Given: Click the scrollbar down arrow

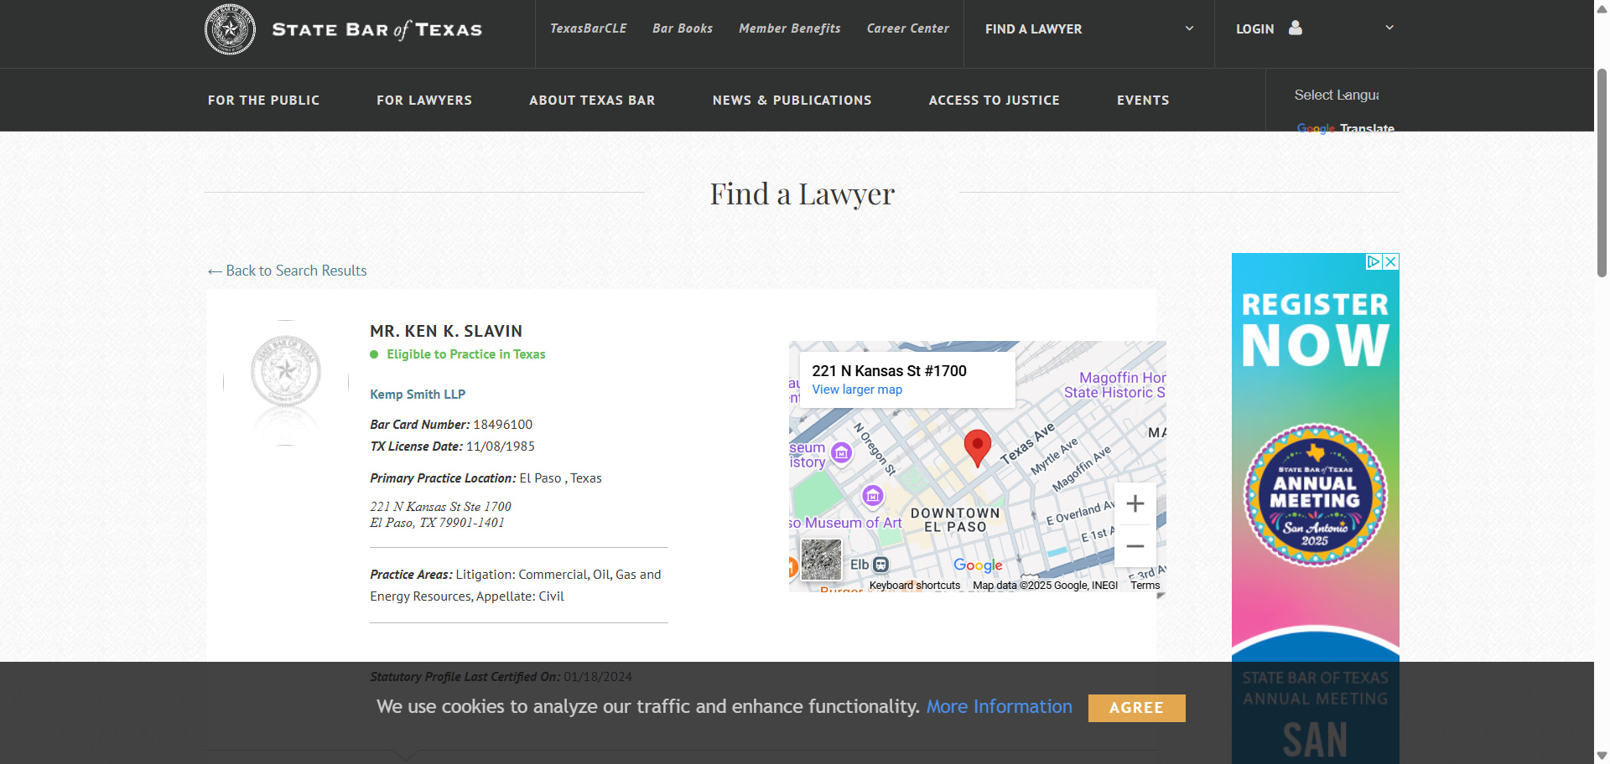Looking at the screenshot, I should pyautogui.click(x=1602, y=756).
